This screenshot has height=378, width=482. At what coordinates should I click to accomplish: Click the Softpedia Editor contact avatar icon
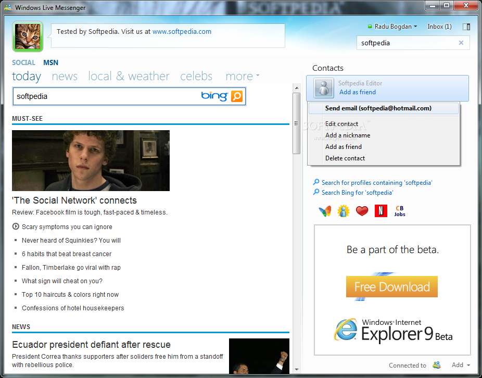click(x=324, y=88)
